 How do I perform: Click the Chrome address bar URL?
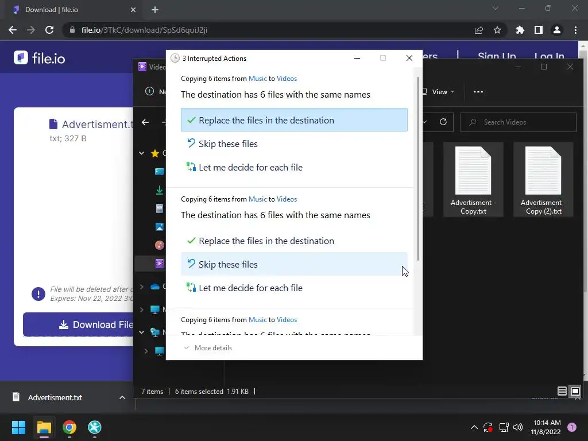144,30
